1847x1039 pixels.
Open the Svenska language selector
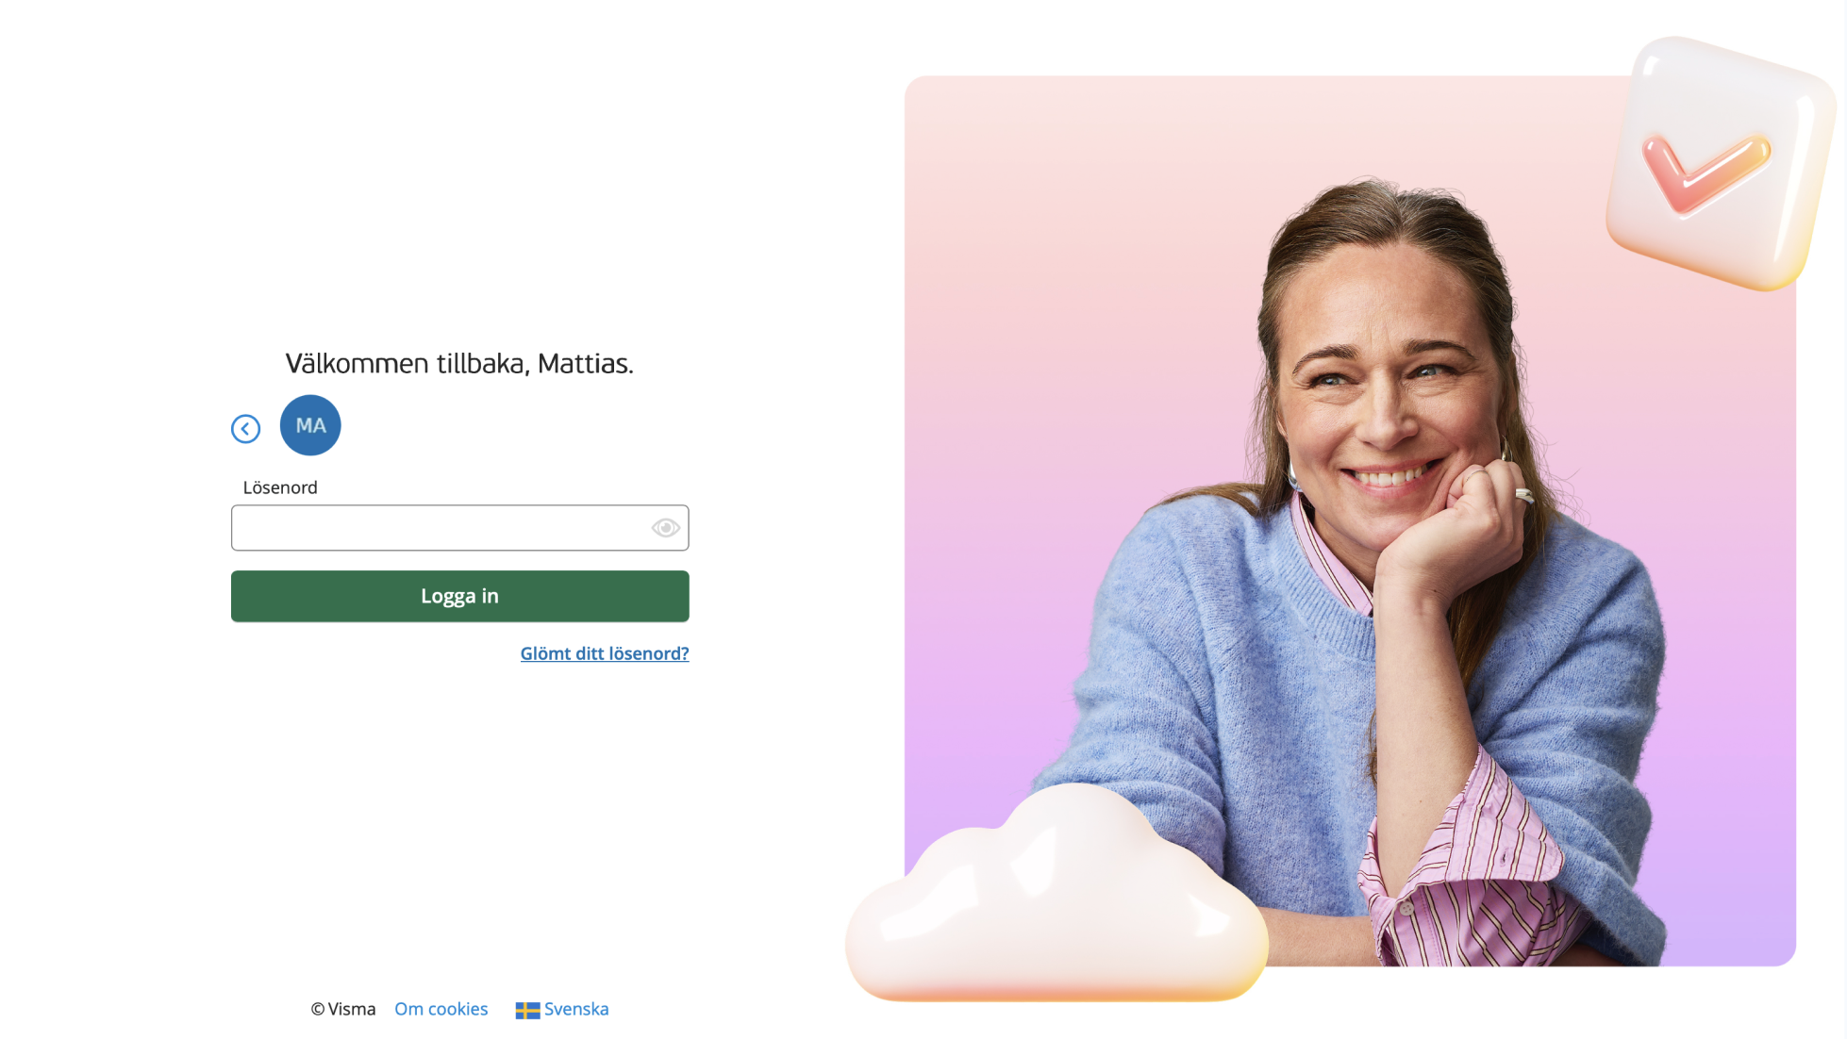click(562, 1009)
